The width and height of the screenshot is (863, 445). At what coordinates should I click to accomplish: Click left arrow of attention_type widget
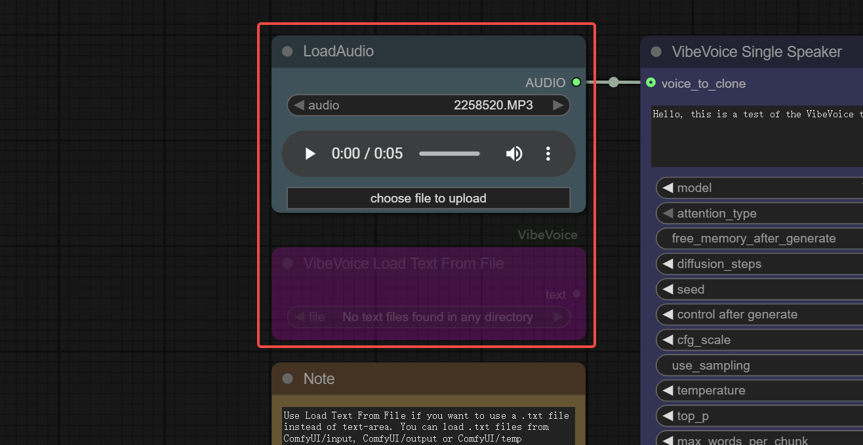pyautogui.click(x=668, y=214)
